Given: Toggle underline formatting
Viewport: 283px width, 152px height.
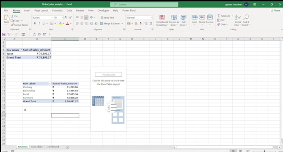Looking at the screenshot, I should (x=44, y=23).
